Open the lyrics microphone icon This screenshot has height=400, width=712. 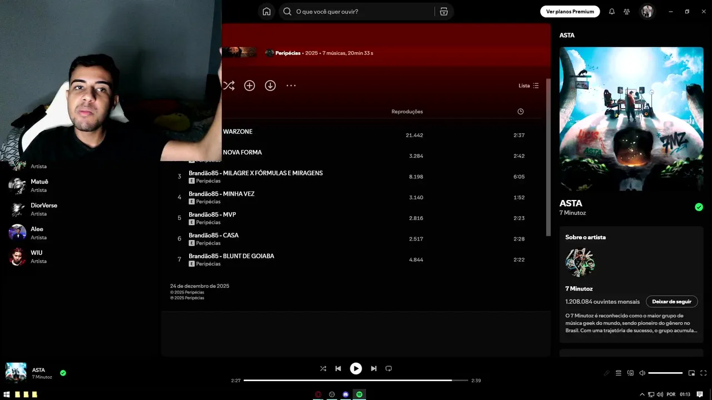[606, 373]
